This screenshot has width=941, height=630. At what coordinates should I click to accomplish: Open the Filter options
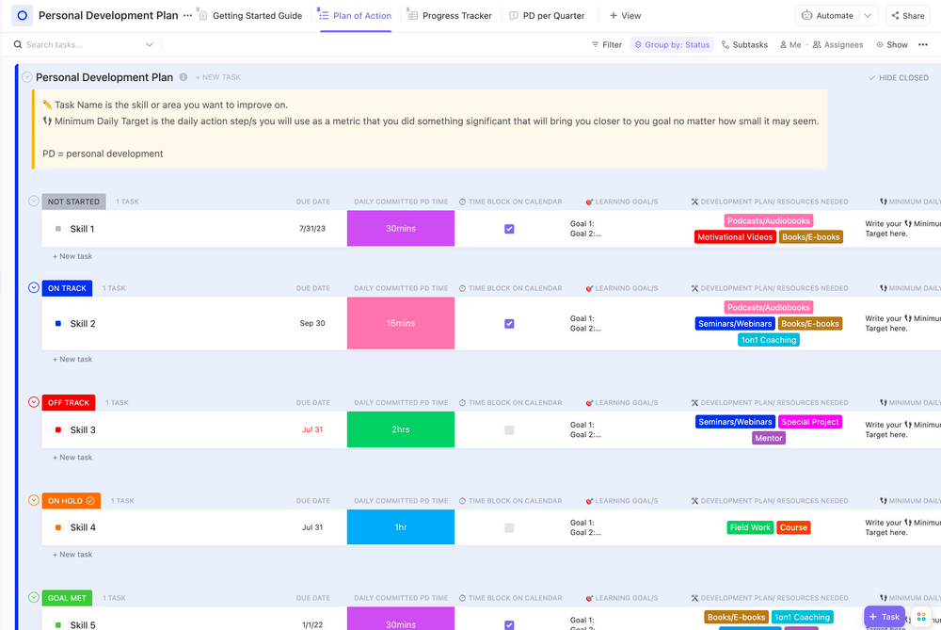pos(607,44)
